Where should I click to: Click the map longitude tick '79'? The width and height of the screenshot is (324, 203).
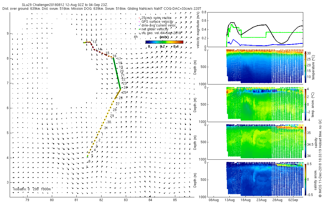click(x=27, y=200)
